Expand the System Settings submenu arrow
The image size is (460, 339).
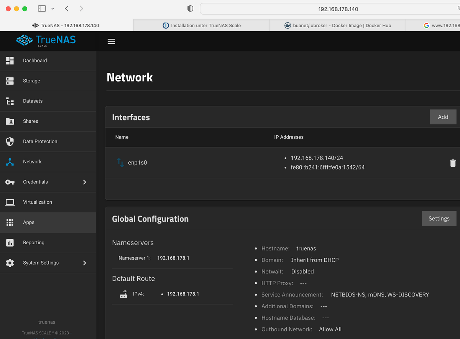[x=85, y=263]
